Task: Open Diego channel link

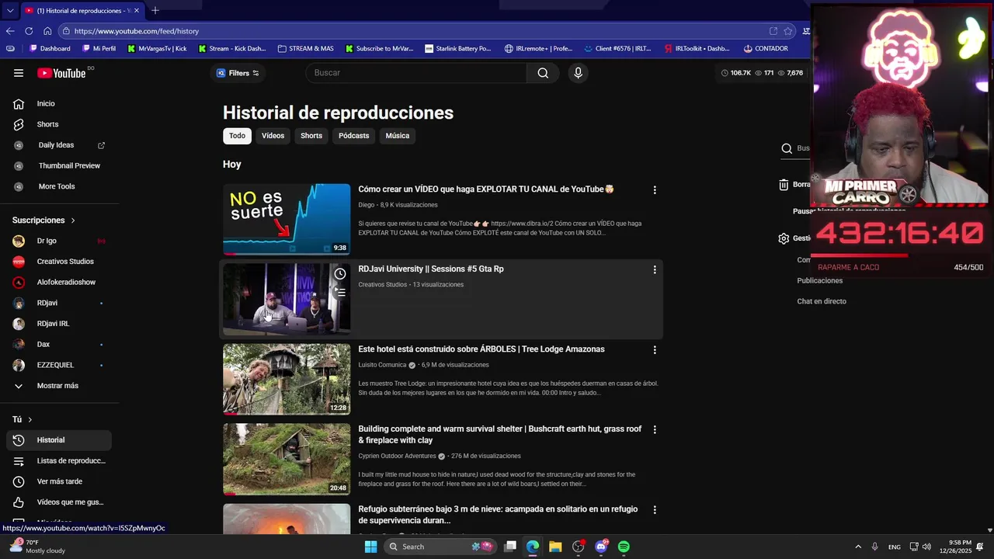Action: pyautogui.click(x=366, y=205)
